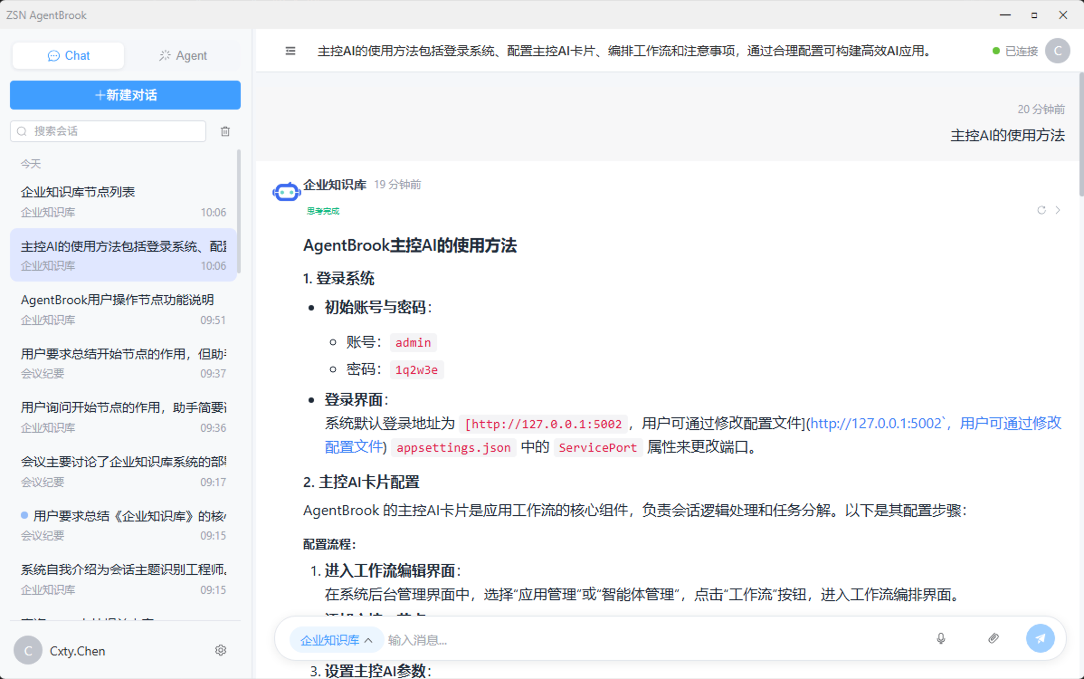1084x679 pixels.
Task: Click the trash icon to clear conversations
Action: [x=225, y=131]
